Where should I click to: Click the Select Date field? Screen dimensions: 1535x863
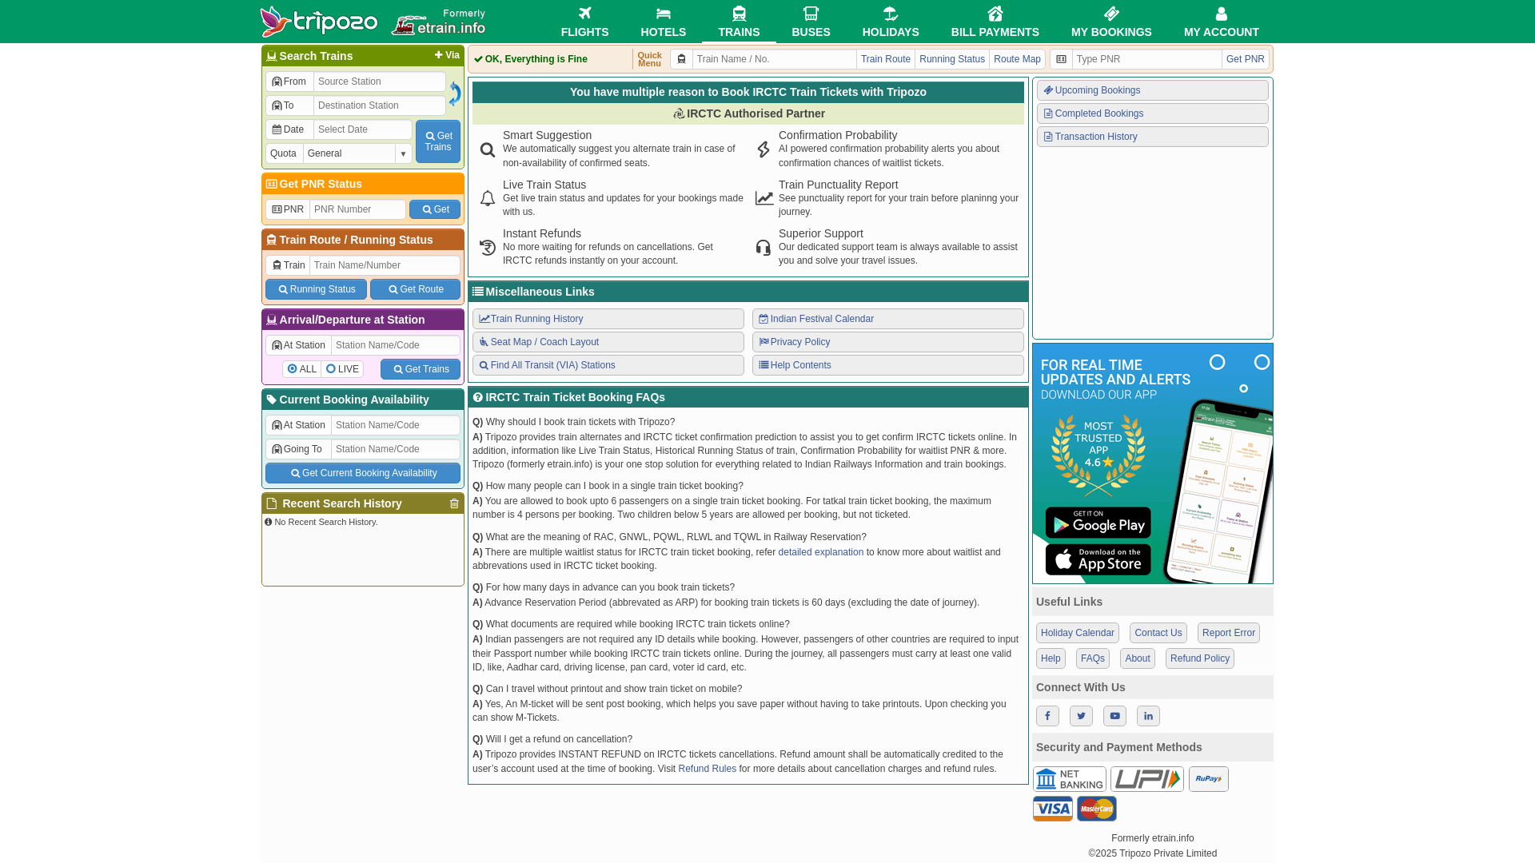click(363, 129)
